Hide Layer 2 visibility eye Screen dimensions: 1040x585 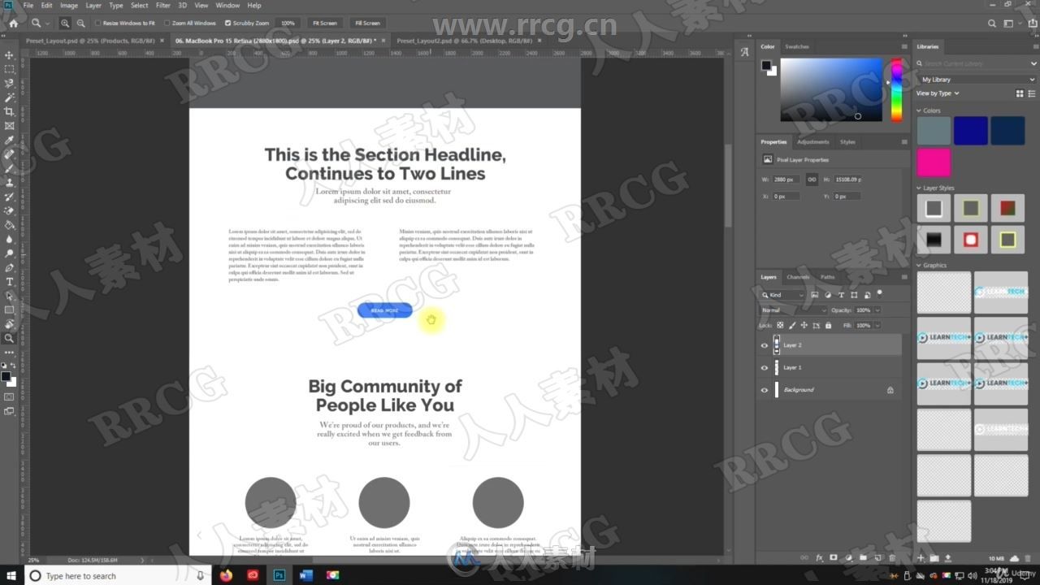764,345
